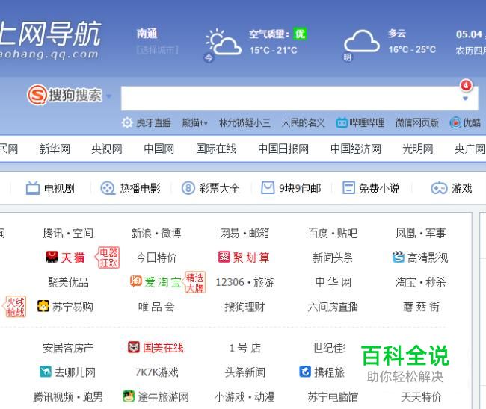Click the 优酷 play icon
The image size is (486, 409).
[455, 123]
